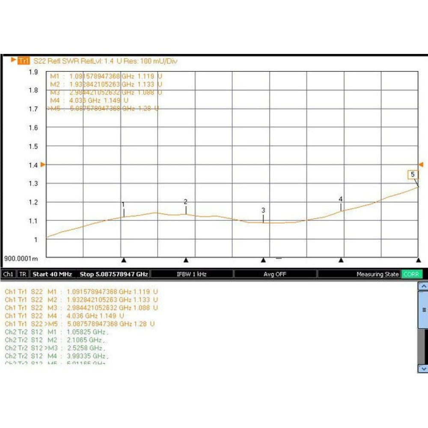Click the marker list scroll down arrow
The image size is (428, 428).
(x=423, y=369)
